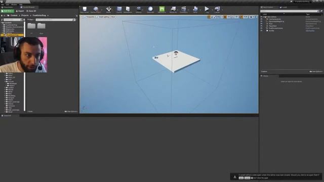
Task: Toggle visibility of PostProcessVolume actor
Action: click(x=261, y=28)
